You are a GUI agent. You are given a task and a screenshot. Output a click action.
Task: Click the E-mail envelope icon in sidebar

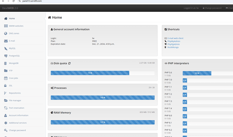(x=6, y=41)
